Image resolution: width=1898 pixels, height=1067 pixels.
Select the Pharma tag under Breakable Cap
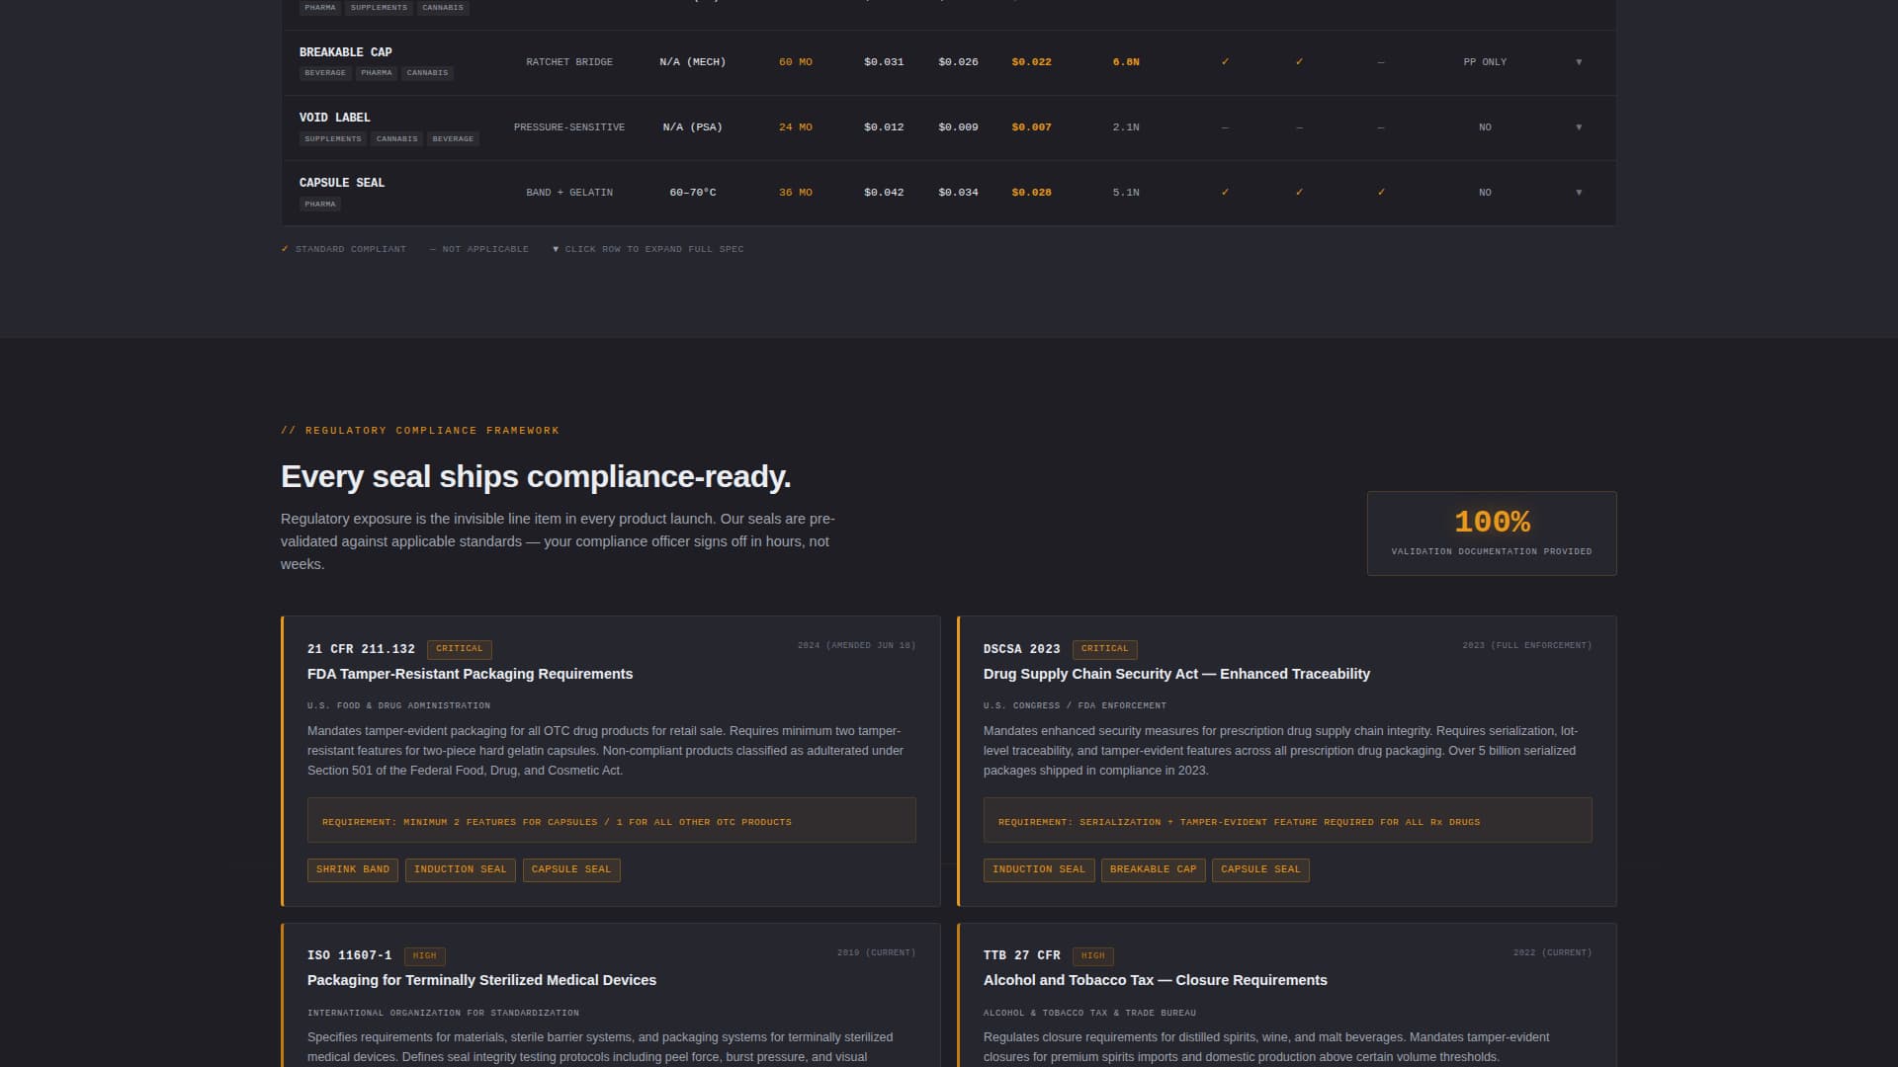click(x=377, y=73)
